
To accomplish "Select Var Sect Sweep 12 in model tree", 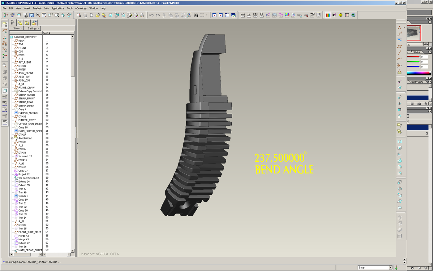I will click(28, 178).
